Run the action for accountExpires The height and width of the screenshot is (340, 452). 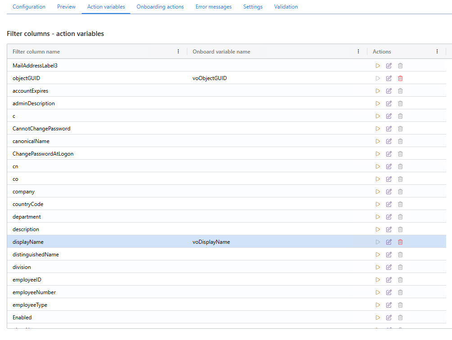[x=378, y=91]
